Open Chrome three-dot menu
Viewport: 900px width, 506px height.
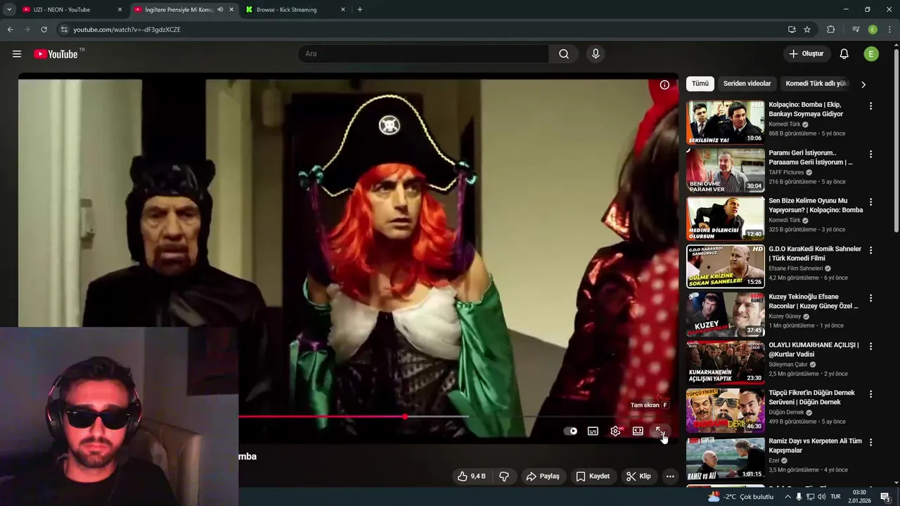[889, 30]
